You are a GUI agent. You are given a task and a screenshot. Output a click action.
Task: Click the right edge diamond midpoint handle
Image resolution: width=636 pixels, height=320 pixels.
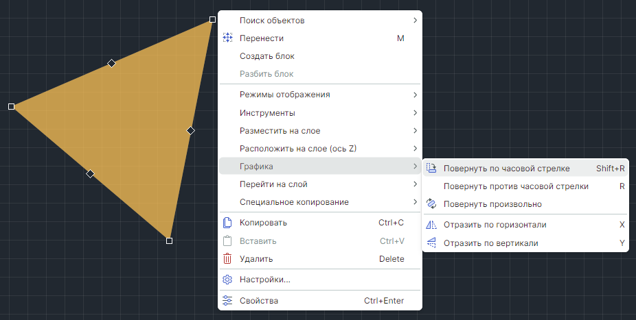pos(191,130)
